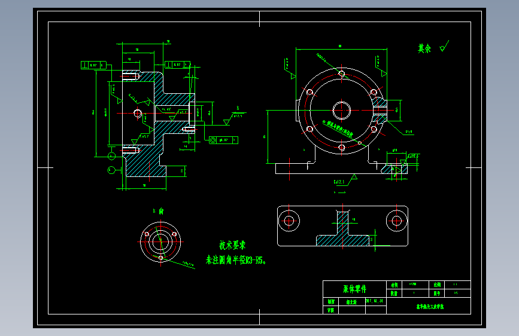Select the 其余 annotation text

424,48
